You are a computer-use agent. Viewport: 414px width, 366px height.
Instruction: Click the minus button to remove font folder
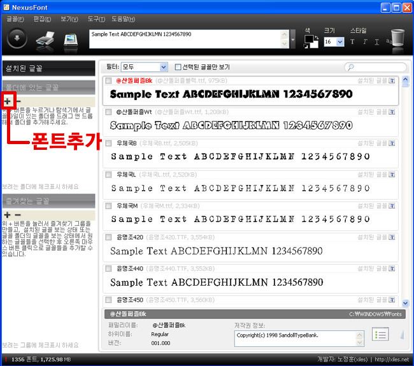pos(18,101)
